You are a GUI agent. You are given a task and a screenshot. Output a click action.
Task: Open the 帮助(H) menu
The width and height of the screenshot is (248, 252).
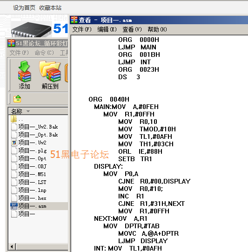[x=157, y=29]
